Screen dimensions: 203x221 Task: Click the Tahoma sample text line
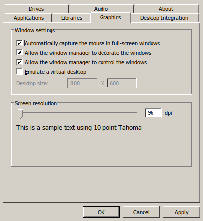pos(79,128)
